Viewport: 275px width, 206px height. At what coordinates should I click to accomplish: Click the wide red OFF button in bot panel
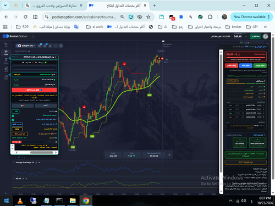click(34, 90)
